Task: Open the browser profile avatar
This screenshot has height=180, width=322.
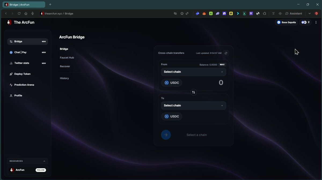Action: pos(316,13)
